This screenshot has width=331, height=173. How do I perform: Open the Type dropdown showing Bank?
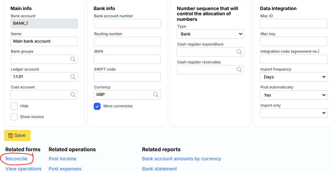(210, 34)
